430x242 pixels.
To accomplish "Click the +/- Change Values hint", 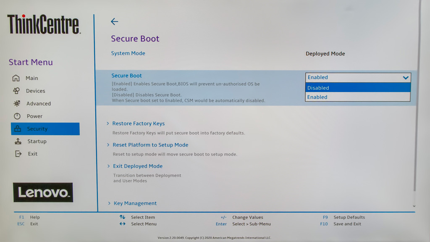I will [242, 217].
